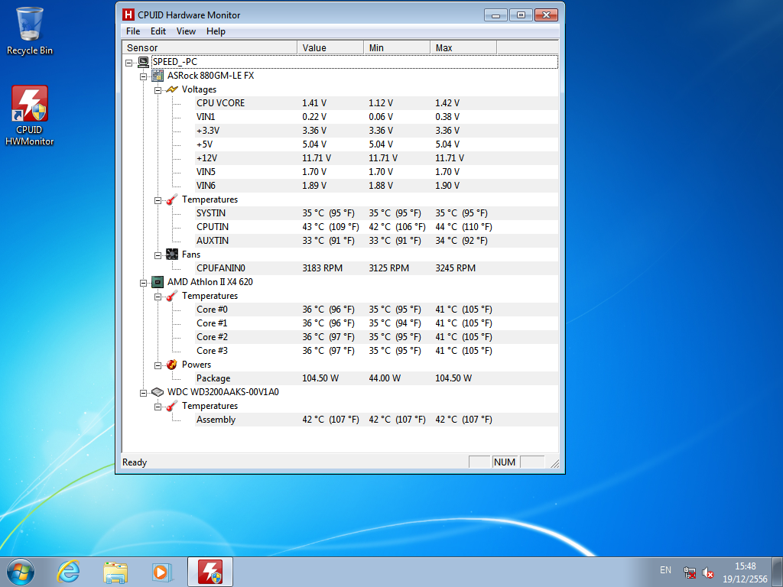783x587 pixels.
Task: Select the Core #3 temperature row
Action: (376, 350)
